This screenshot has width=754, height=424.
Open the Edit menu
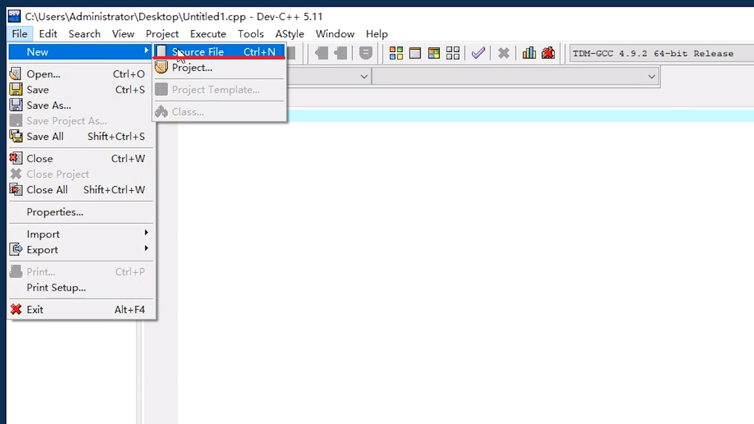pyautogui.click(x=48, y=34)
